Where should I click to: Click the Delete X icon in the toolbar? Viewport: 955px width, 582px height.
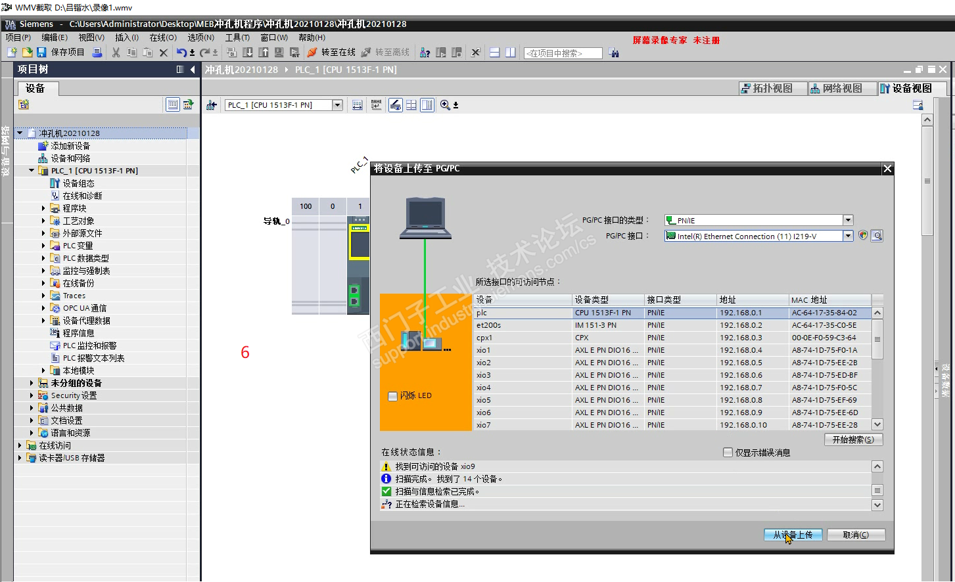click(x=164, y=53)
